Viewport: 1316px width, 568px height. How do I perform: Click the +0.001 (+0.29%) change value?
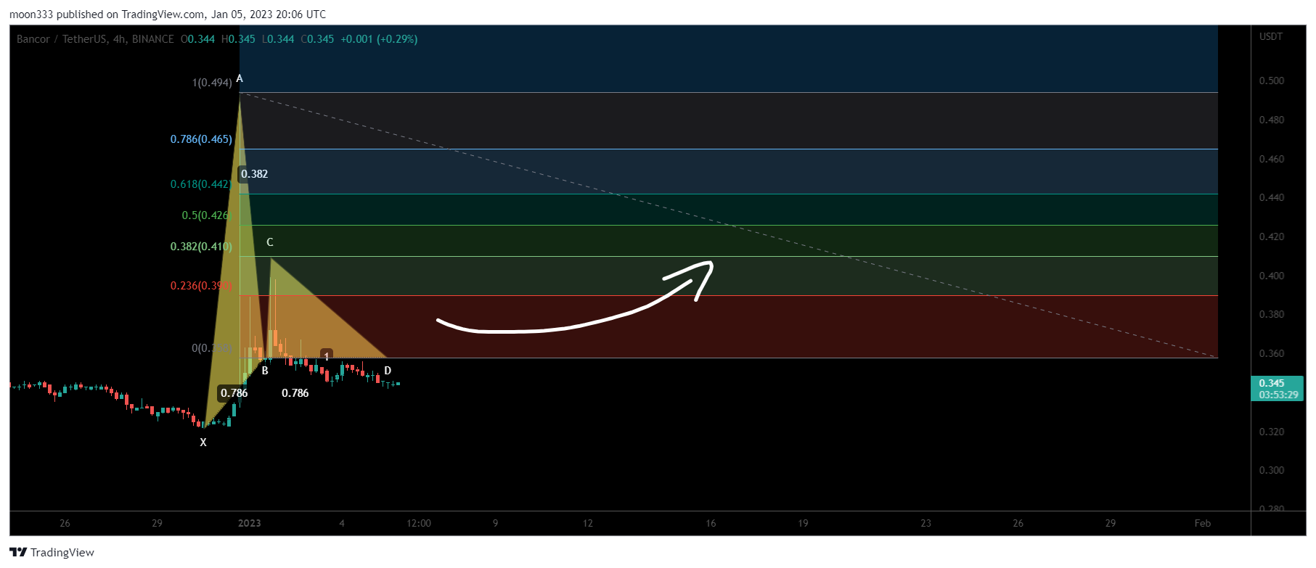pyautogui.click(x=379, y=39)
